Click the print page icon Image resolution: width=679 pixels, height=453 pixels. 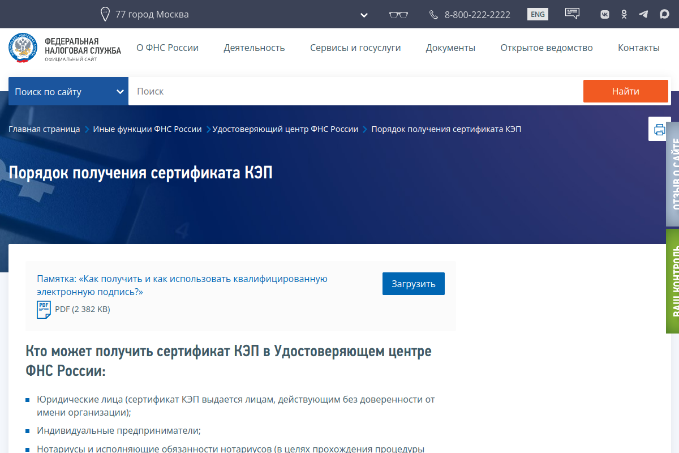tap(659, 130)
